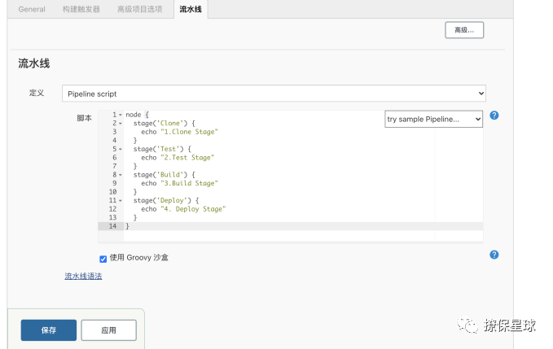Switch to the General tab
The height and width of the screenshot is (349, 553).
[32, 9]
